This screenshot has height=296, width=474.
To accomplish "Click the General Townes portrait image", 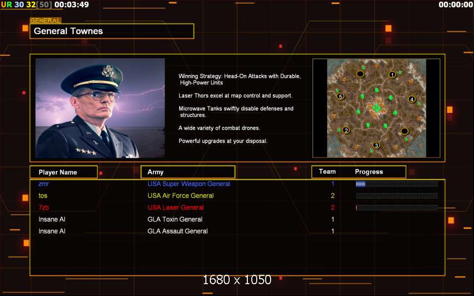I will click(x=100, y=108).
